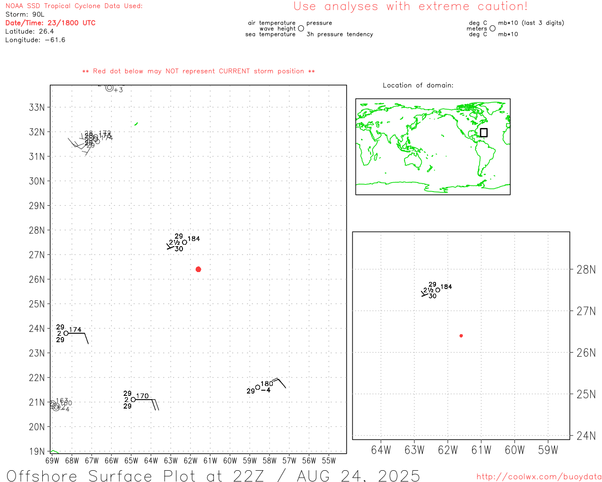Screen dimensions: 602x482
Task: Click the 'Location of domain:' label
Action: coord(418,86)
